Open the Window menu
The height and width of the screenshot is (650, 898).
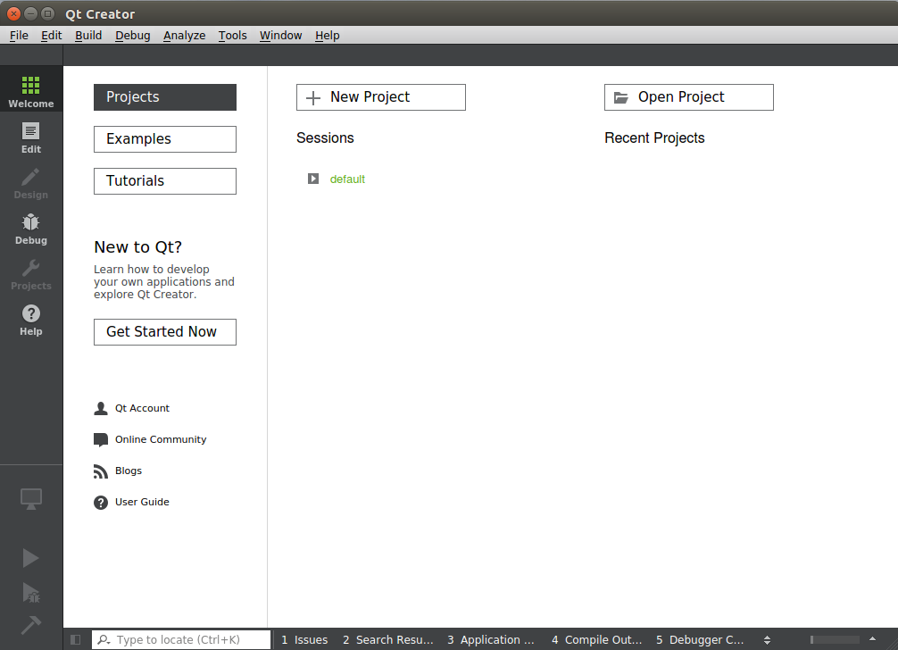click(x=280, y=36)
